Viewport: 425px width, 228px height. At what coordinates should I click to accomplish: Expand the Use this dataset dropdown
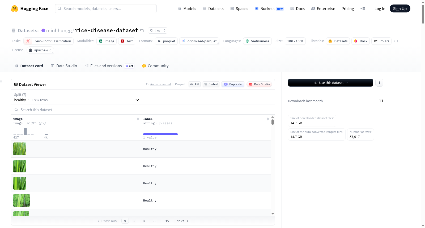coord(330,83)
